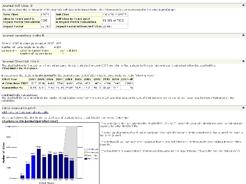The image size is (246, 184).
Task: Click the '2006' column header in half-life table
Action: [41, 79]
